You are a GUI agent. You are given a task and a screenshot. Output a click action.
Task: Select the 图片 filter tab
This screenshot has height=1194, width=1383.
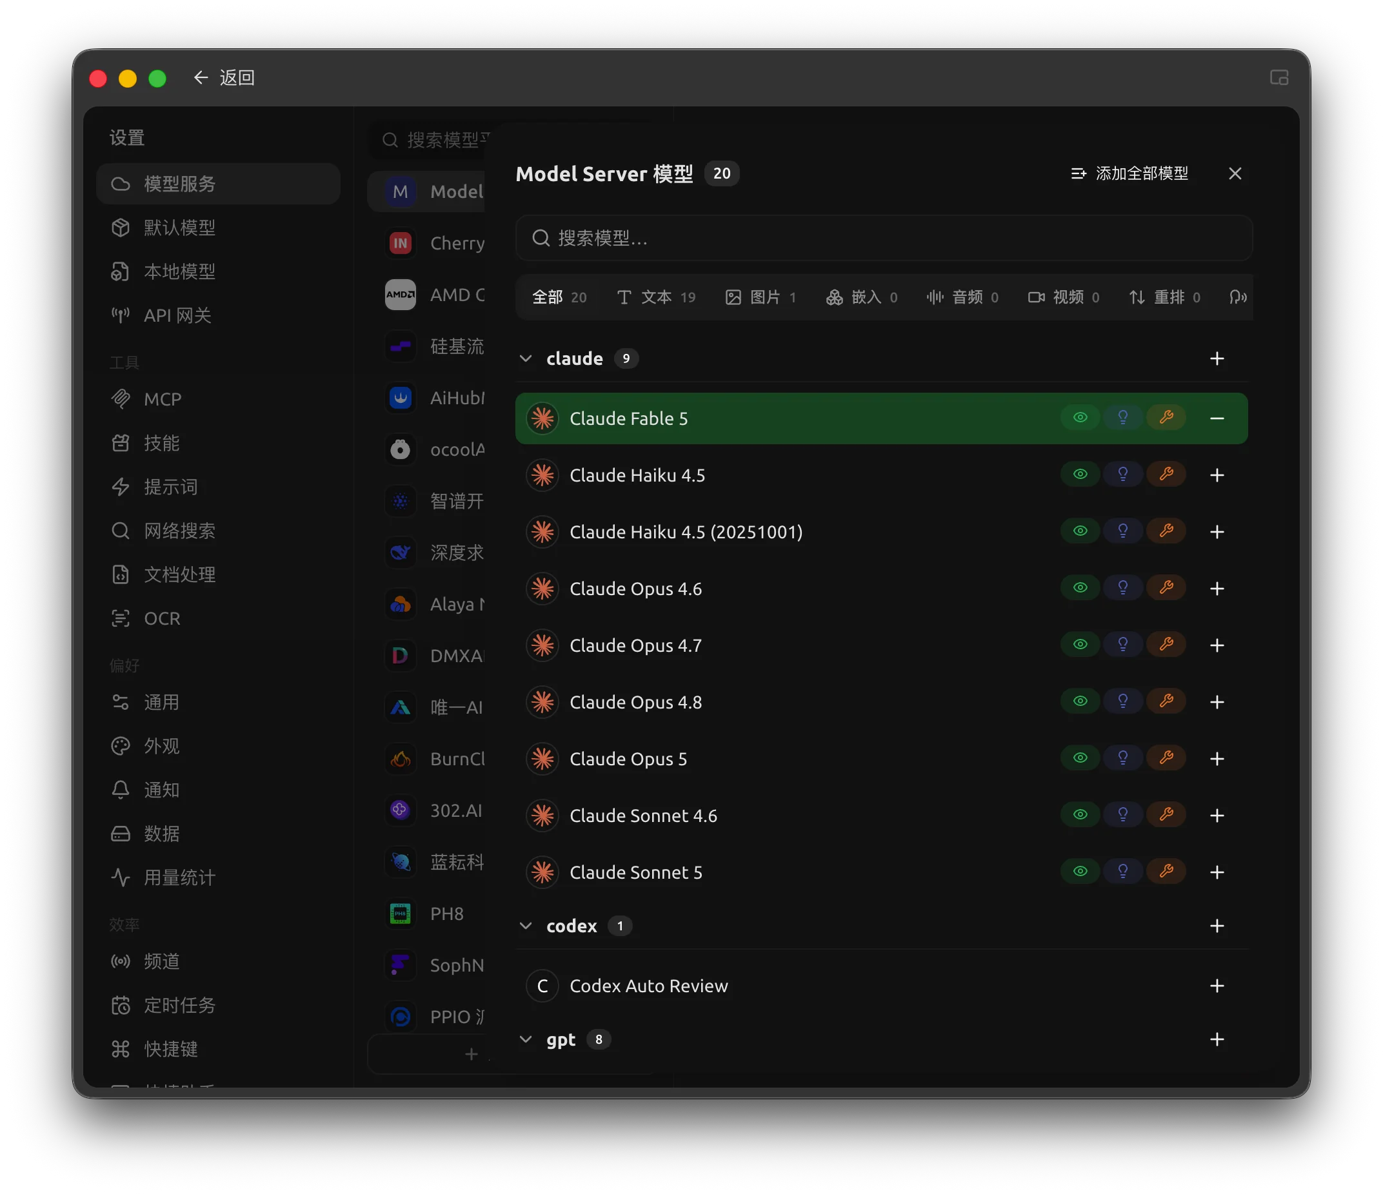[761, 297]
